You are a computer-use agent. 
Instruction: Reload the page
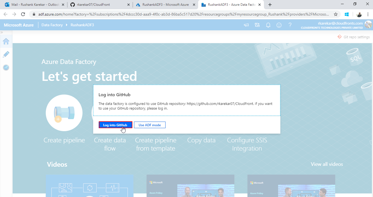pos(23,14)
